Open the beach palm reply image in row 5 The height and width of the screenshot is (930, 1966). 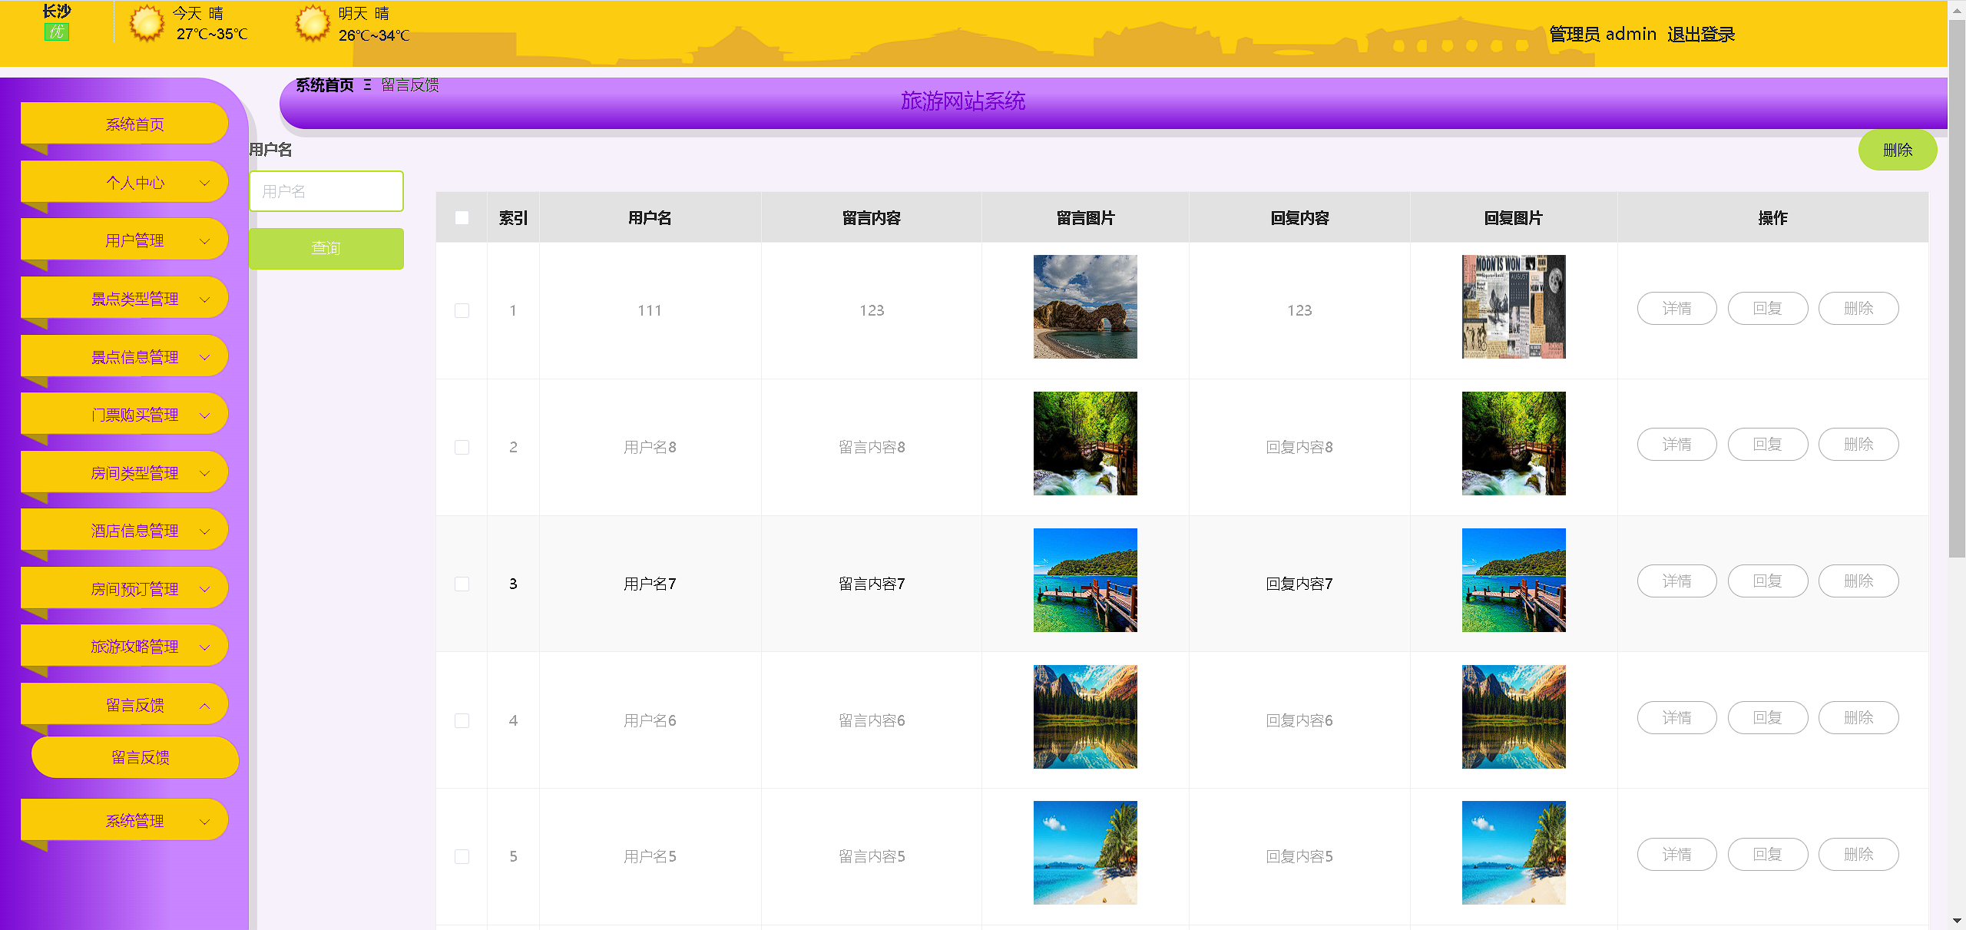1513,852
